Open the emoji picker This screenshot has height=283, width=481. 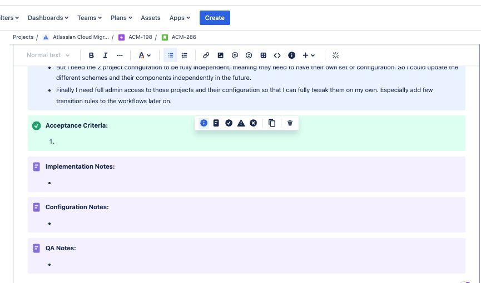tap(249, 55)
